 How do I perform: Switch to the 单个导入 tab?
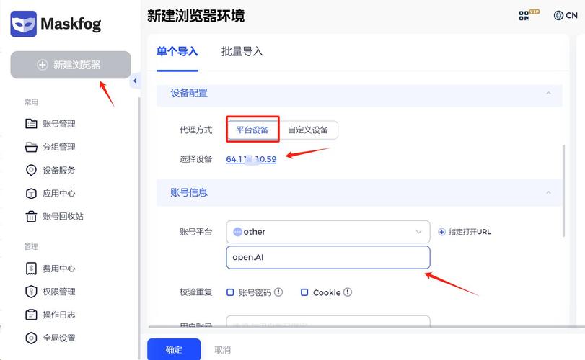point(177,51)
